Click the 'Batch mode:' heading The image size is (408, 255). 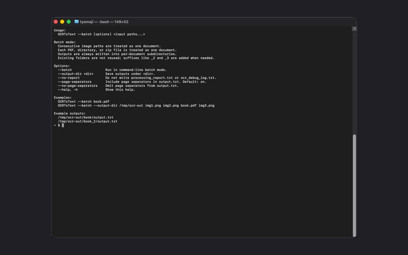coord(65,42)
